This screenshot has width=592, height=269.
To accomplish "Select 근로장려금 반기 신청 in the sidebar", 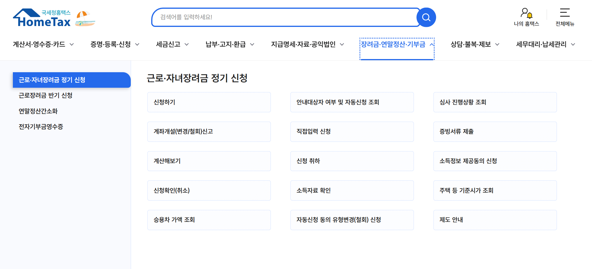I will 45,96.
